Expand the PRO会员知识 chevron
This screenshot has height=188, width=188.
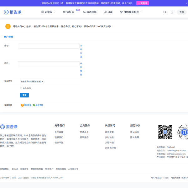141,12
